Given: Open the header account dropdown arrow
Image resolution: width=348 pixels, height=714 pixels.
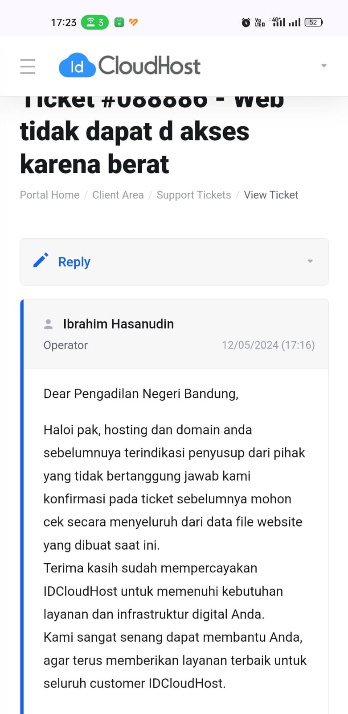Looking at the screenshot, I should tap(324, 66).
